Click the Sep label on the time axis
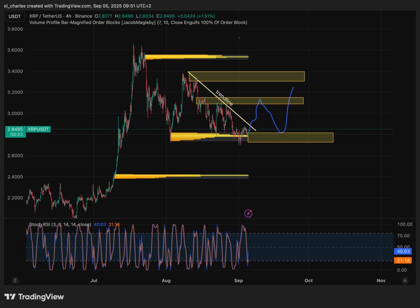 pos(239,281)
